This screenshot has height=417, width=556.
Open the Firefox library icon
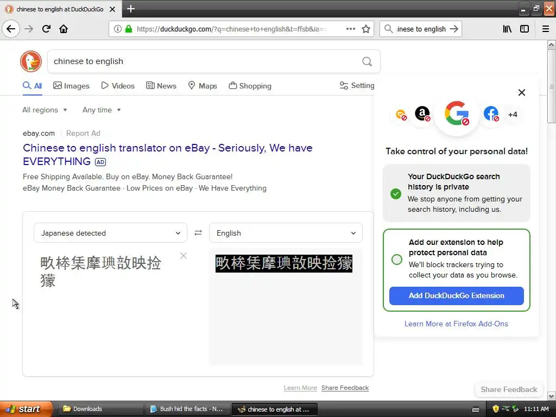507,29
